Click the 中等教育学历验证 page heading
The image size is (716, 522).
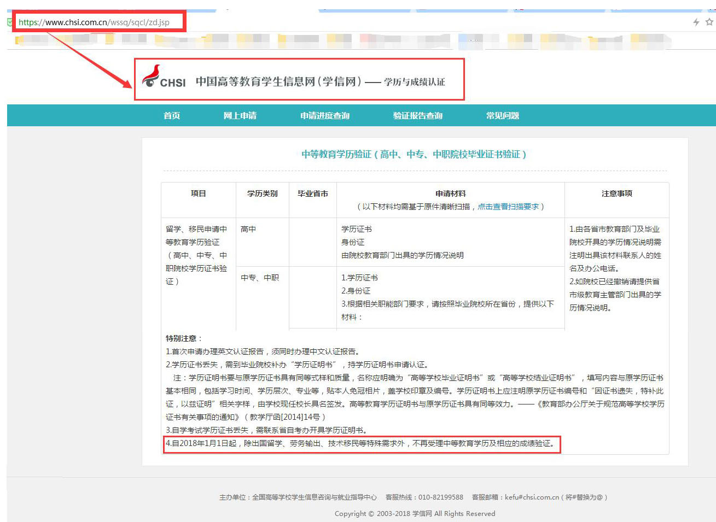point(414,154)
